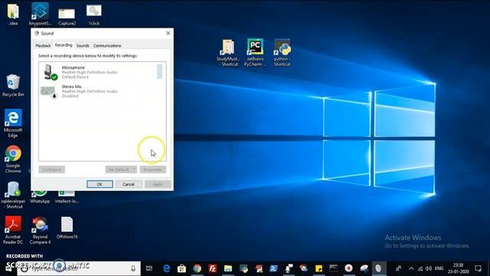Switch to the Playback tab
Screen dimensions: 490x276
(x=43, y=46)
